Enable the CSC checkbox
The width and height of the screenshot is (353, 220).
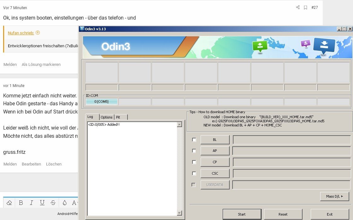[x=194, y=173]
